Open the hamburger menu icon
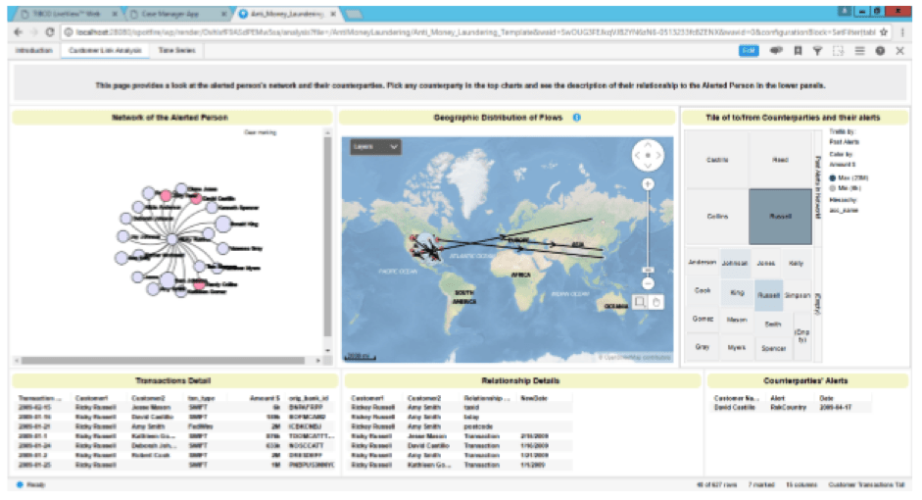922x500 pixels. coord(859,51)
